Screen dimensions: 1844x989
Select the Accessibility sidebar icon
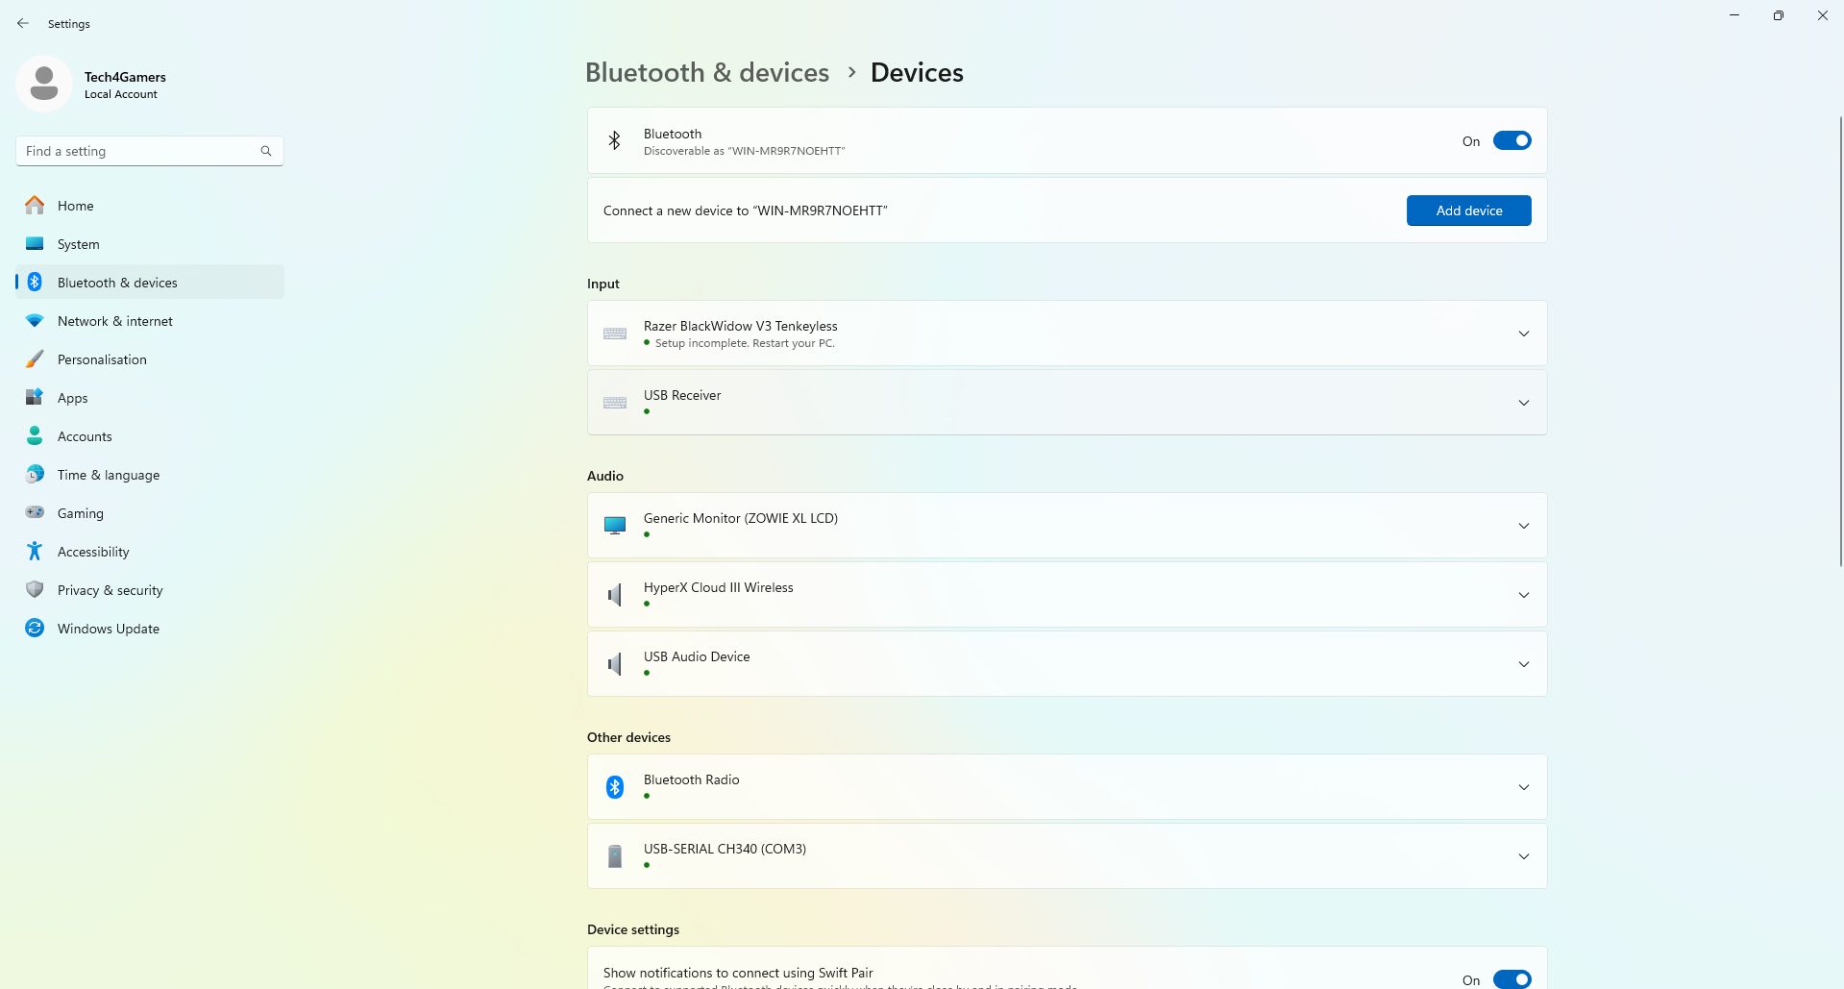(x=35, y=551)
